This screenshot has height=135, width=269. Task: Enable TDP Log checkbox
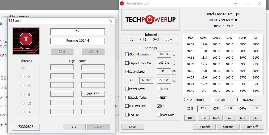point(212,100)
